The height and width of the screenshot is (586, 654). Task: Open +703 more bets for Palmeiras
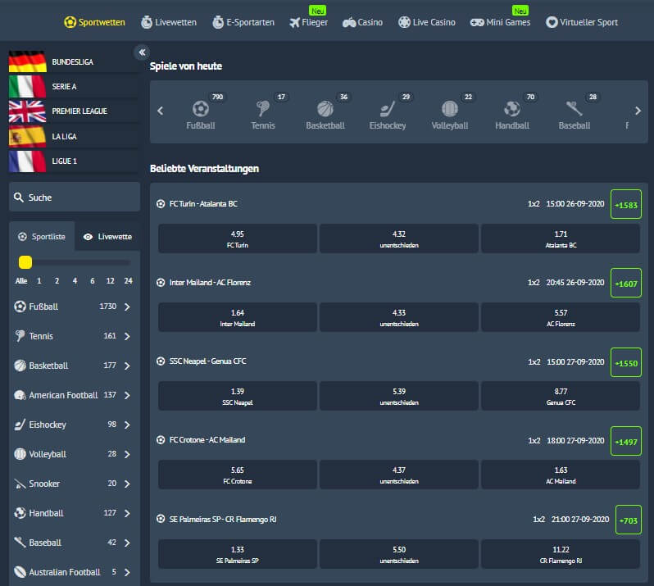tap(628, 520)
